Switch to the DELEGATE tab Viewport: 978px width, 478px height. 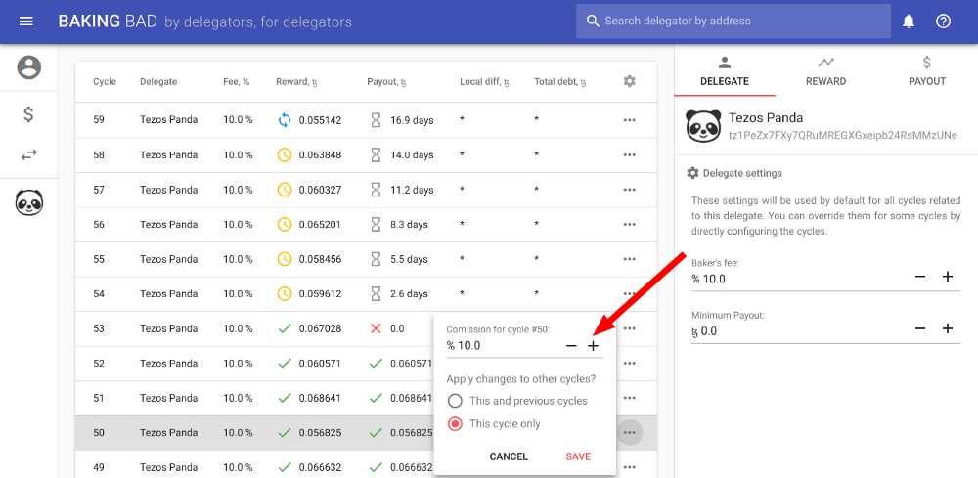[725, 71]
